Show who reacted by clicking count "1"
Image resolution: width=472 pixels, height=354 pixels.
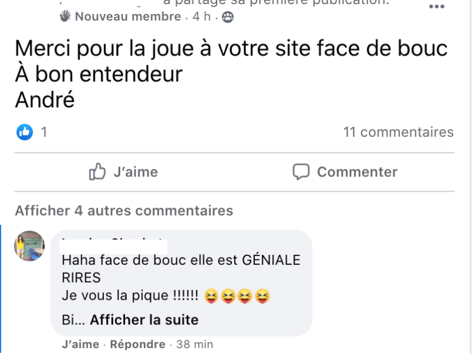tap(44, 132)
